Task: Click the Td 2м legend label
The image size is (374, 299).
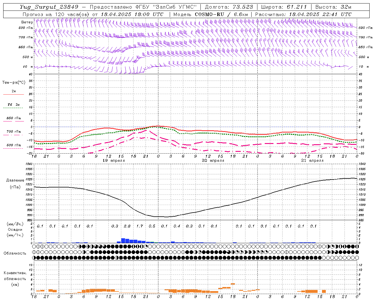Action: point(14,105)
